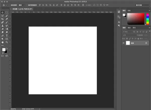The height and width of the screenshot is (110, 151).
Task: Select the Lasso tool
Action: click(3, 16)
